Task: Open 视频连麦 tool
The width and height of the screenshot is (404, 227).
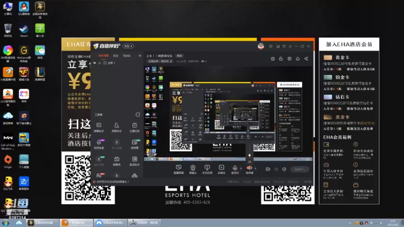Action: point(99,144)
